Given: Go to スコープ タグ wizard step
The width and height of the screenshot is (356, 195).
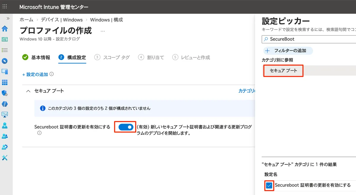Looking at the screenshot, I should 112,57.
